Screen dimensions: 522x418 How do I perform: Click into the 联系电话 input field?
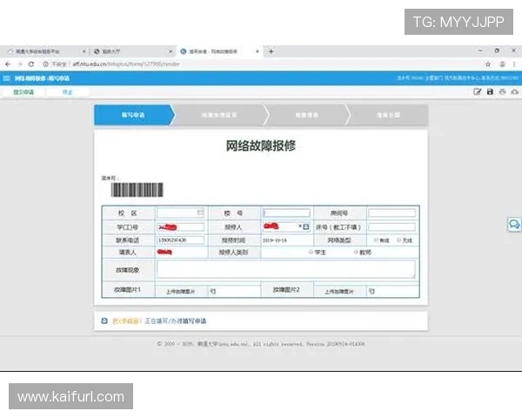(x=180, y=240)
